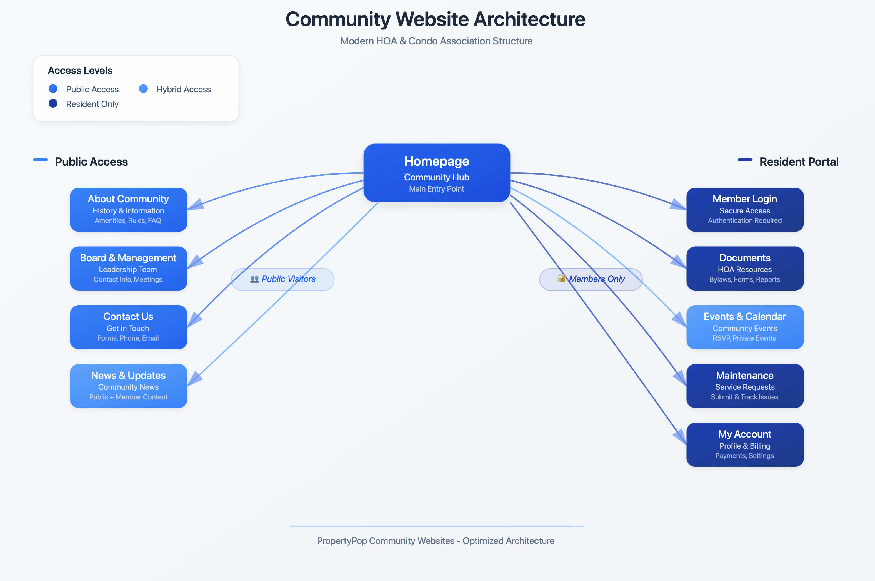Click the PropertyPop Community Websites footer link

[x=436, y=541]
